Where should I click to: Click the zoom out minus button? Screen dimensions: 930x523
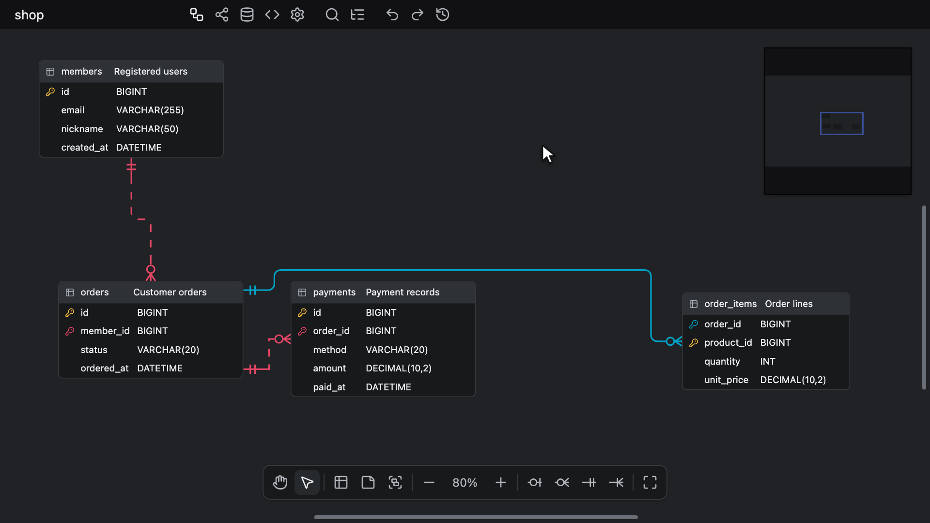[429, 482]
